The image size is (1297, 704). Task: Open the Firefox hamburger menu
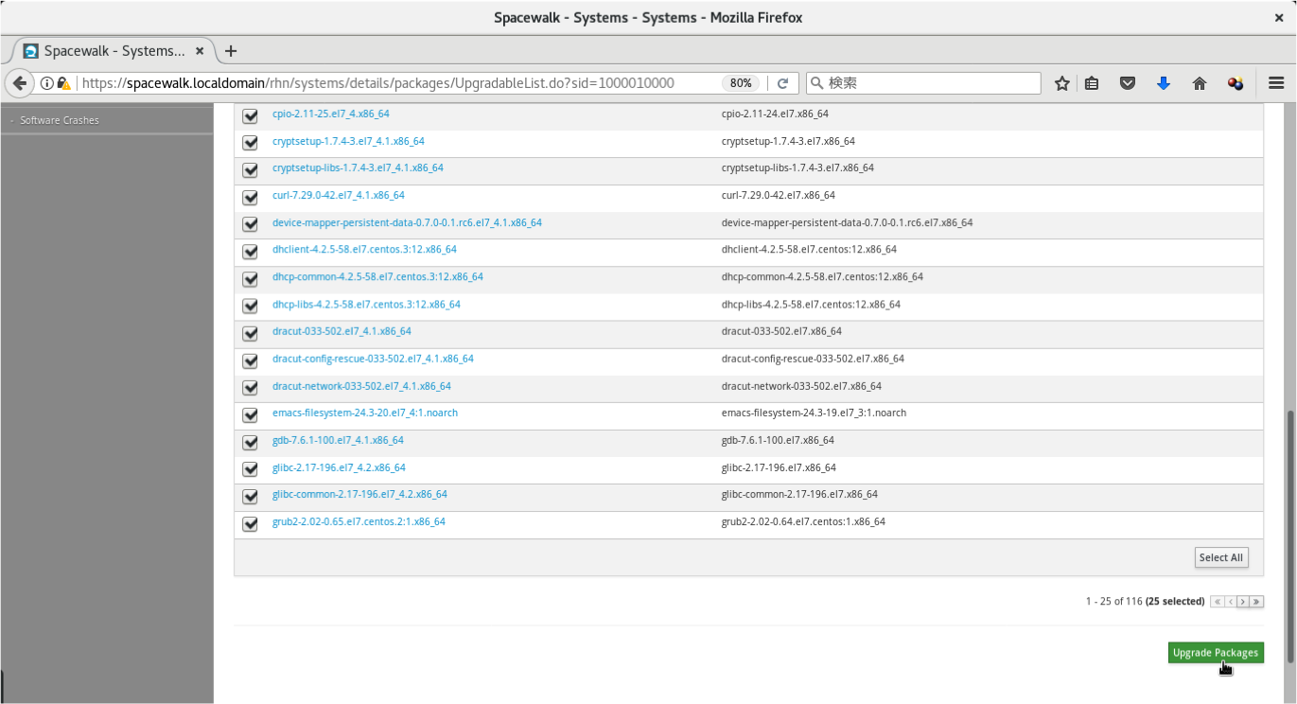coord(1275,83)
